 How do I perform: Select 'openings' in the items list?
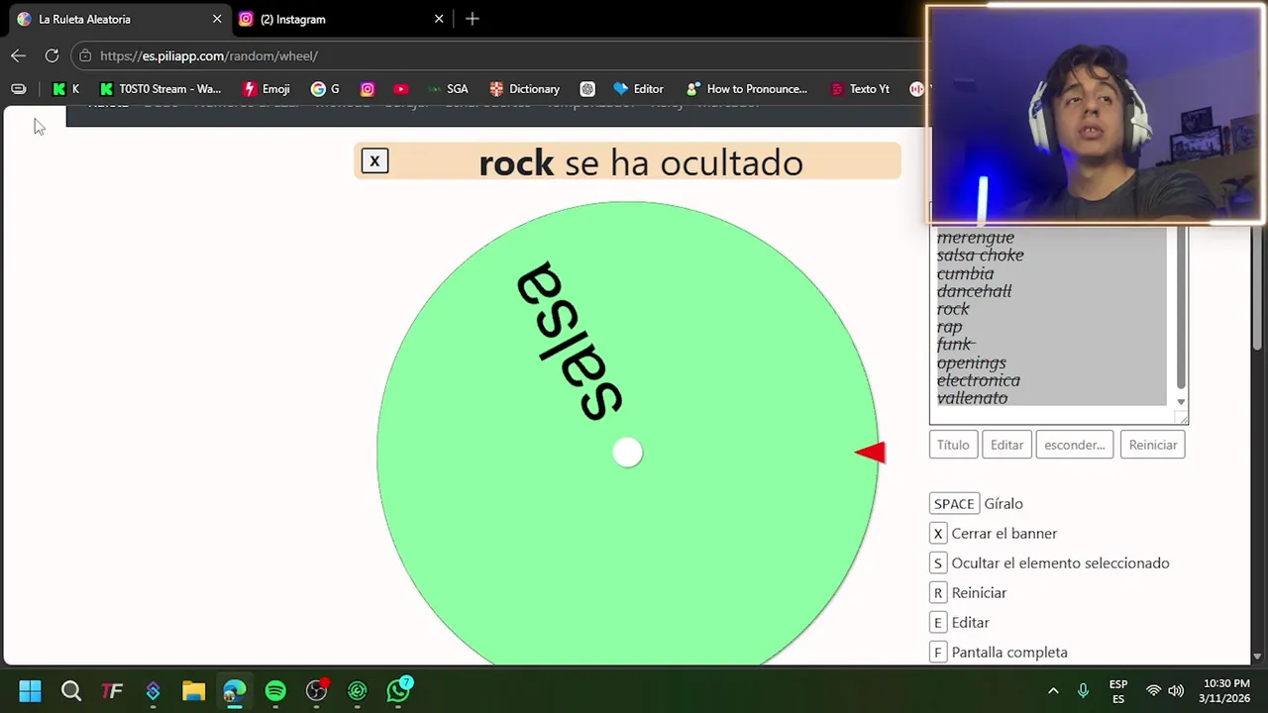[971, 362]
